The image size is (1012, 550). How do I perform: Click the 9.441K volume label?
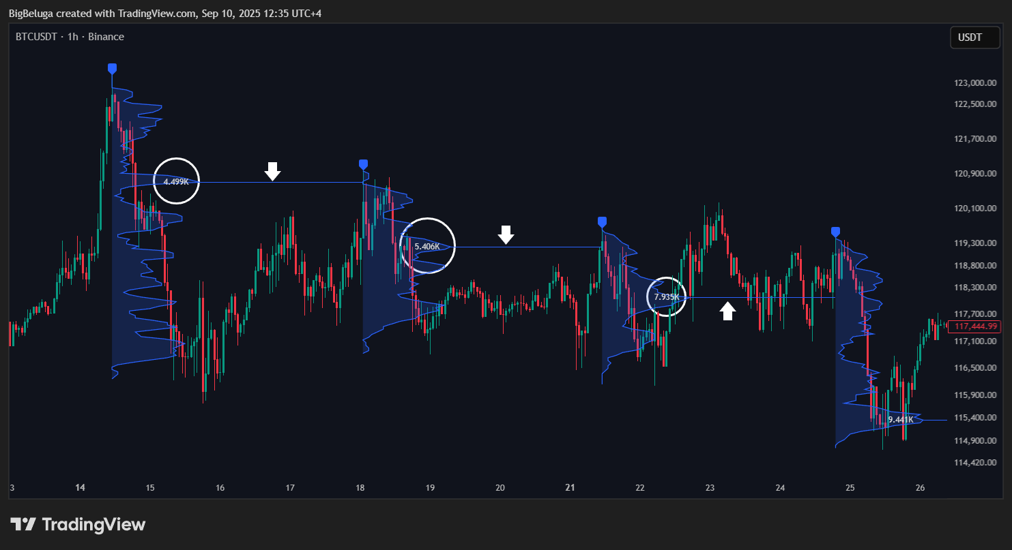pyautogui.click(x=901, y=420)
